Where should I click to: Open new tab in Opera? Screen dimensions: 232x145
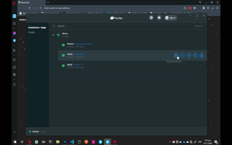tap(48, 2)
